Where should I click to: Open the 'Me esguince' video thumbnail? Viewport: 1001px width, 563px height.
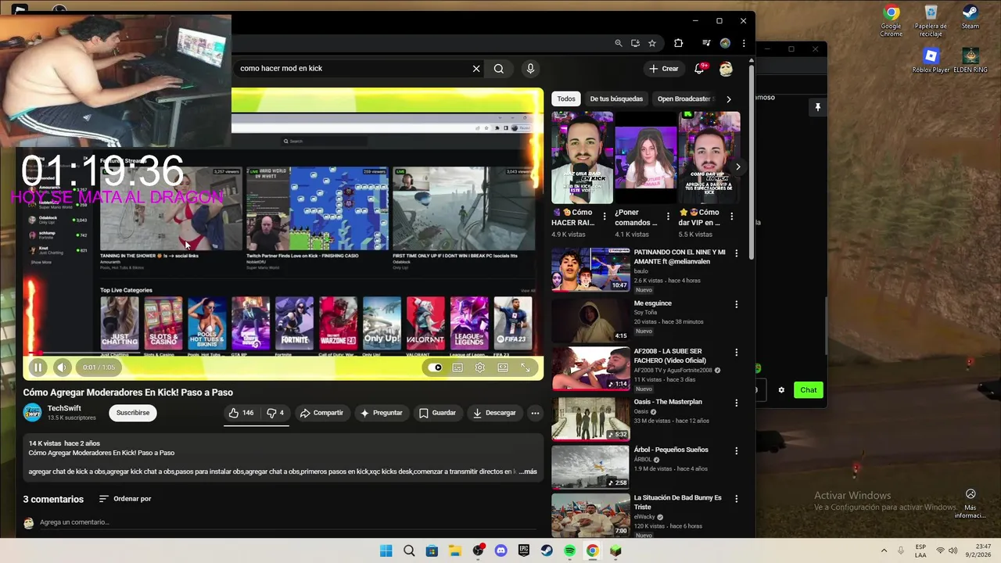point(590,320)
